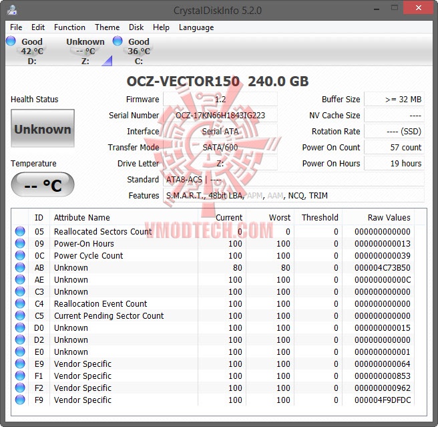Viewport: 438px width, 427px height.
Task: Click the serial number OCZ-17KN66H1843IG223 field
Action: (x=220, y=115)
